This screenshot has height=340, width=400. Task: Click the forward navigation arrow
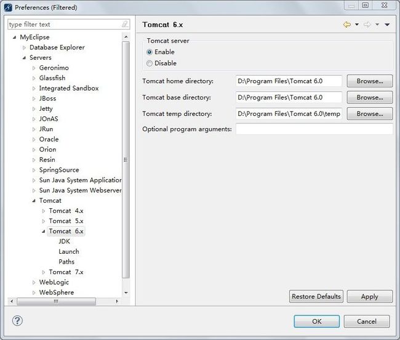pyautogui.click(x=367, y=25)
